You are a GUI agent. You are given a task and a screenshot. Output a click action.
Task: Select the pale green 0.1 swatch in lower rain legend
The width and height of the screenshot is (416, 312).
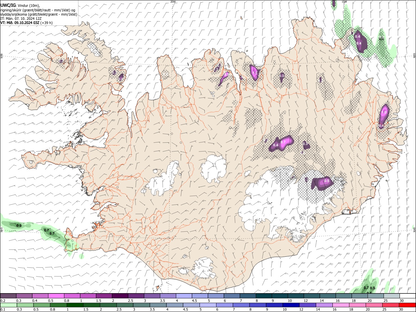[9, 305]
